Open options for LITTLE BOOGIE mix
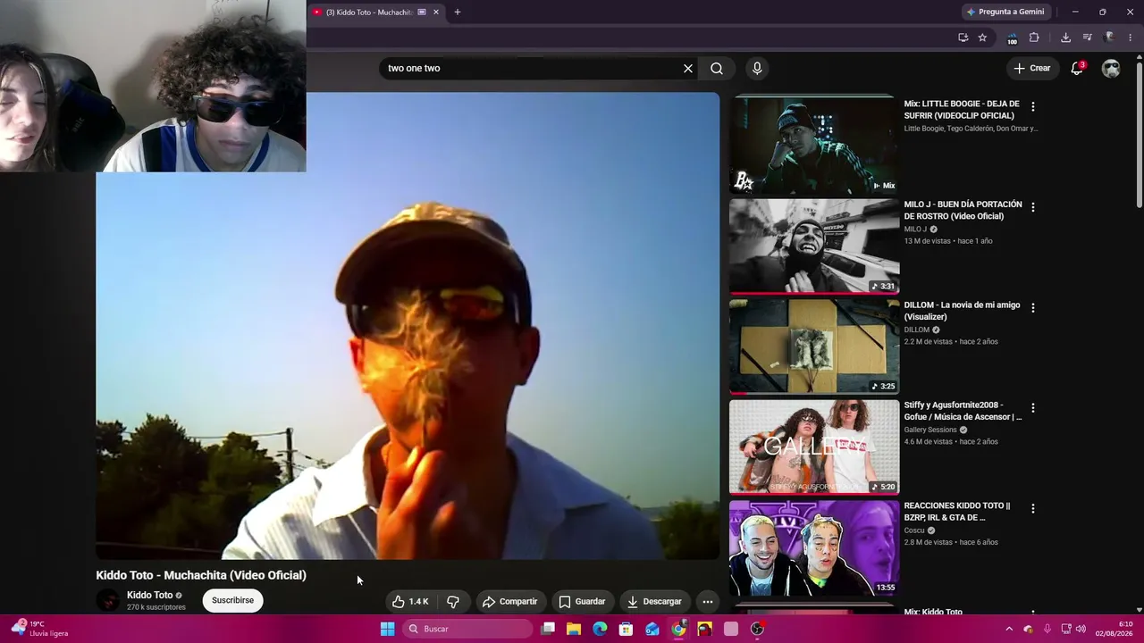 pos(1033,106)
